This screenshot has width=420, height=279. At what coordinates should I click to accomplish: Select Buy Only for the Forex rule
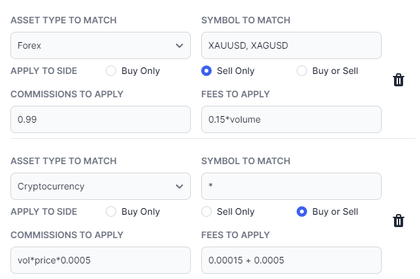(111, 71)
